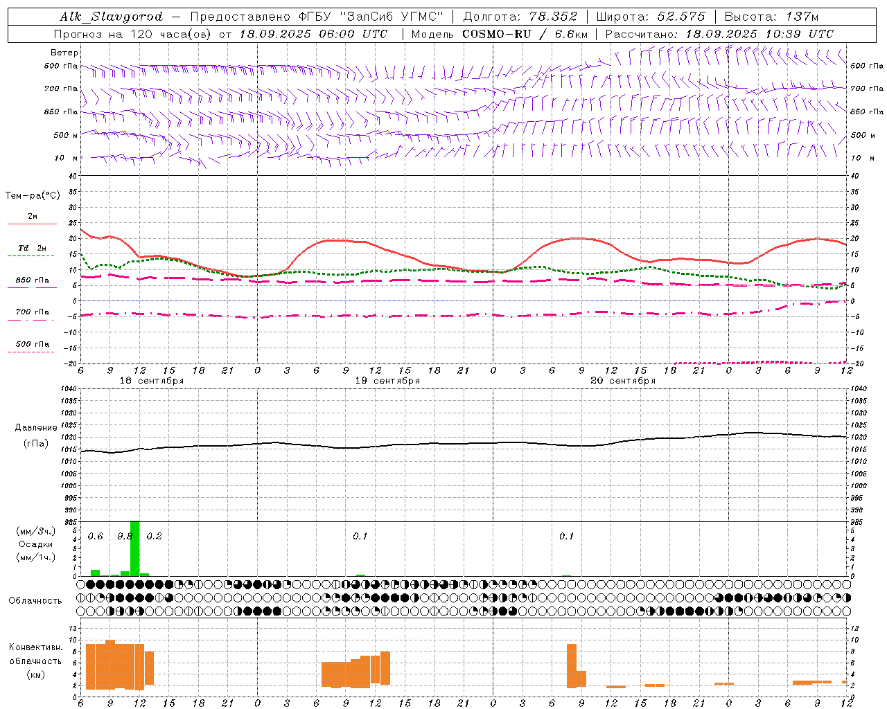Screen dimensions: 887x709
Task: Select the station title Alk_Slavgorod
Action: [112, 17]
